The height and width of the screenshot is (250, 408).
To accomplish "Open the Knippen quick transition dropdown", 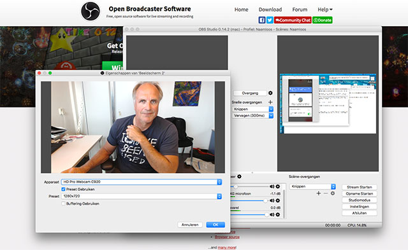I will [252, 109].
